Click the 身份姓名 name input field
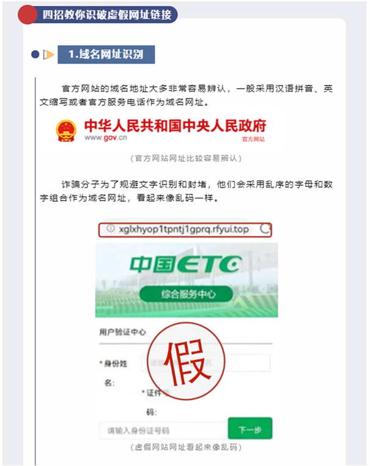The height and width of the screenshot is (466, 370). tap(206, 363)
